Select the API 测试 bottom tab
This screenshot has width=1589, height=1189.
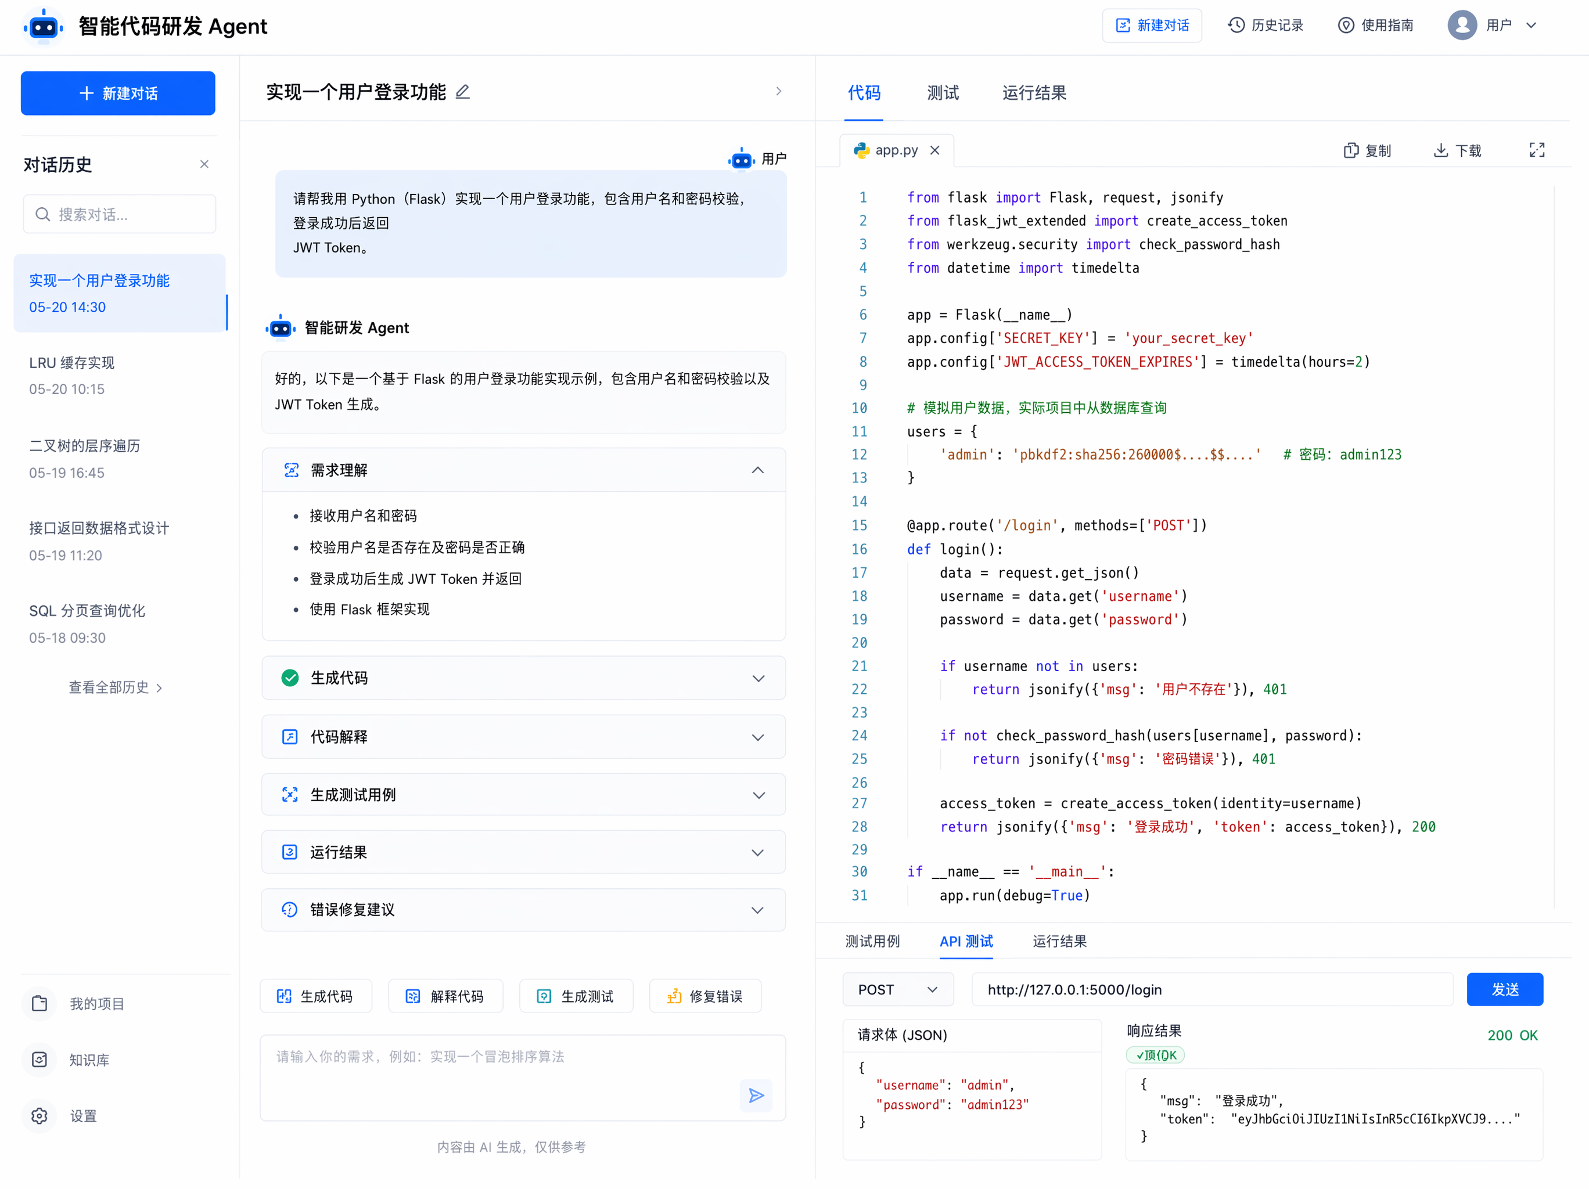(966, 941)
